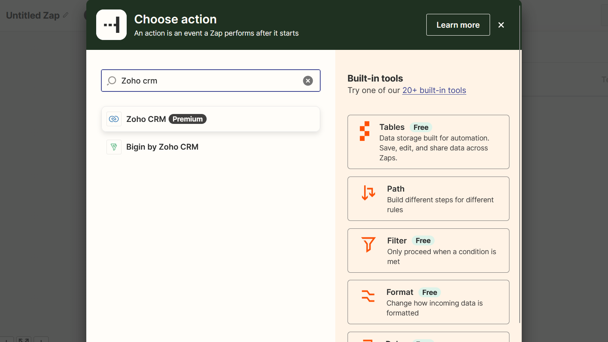Screen dimensions: 608x342
Task: Click the magnifier search icon
Action: pos(112,81)
